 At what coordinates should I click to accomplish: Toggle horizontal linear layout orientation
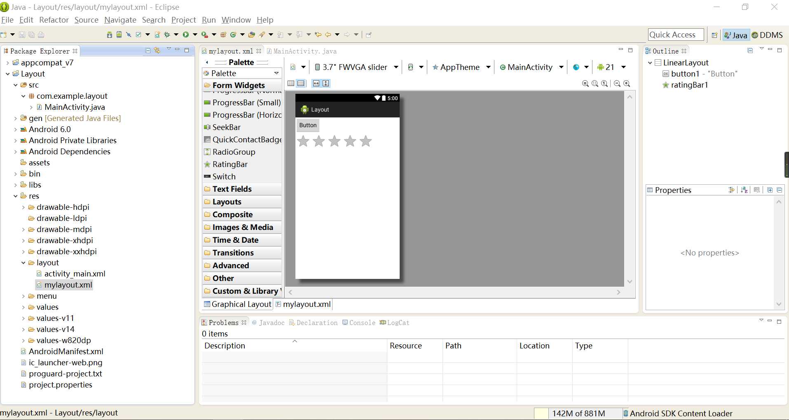coord(291,83)
